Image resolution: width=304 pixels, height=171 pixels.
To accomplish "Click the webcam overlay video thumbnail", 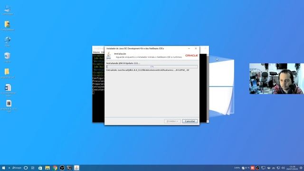I will tap(276, 79).
